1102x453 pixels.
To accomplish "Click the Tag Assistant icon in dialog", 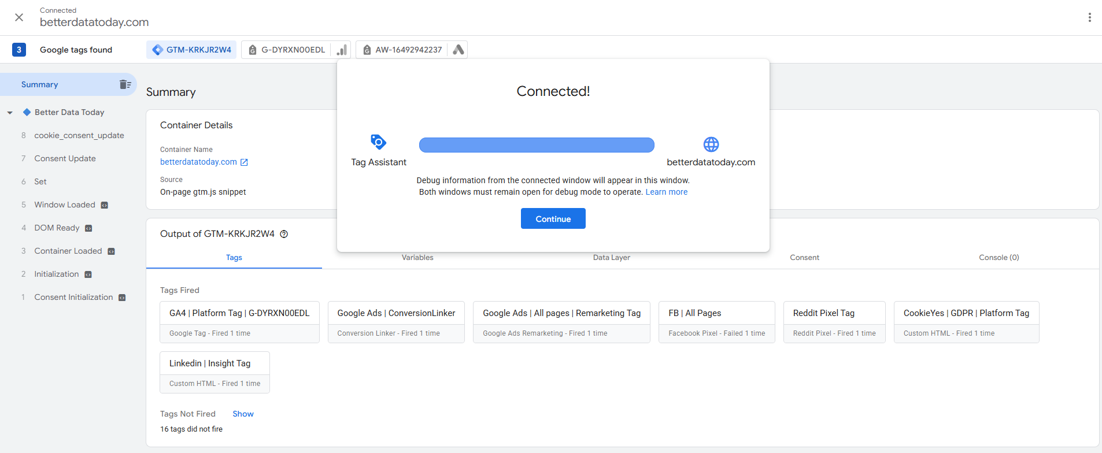I will 378,142.
